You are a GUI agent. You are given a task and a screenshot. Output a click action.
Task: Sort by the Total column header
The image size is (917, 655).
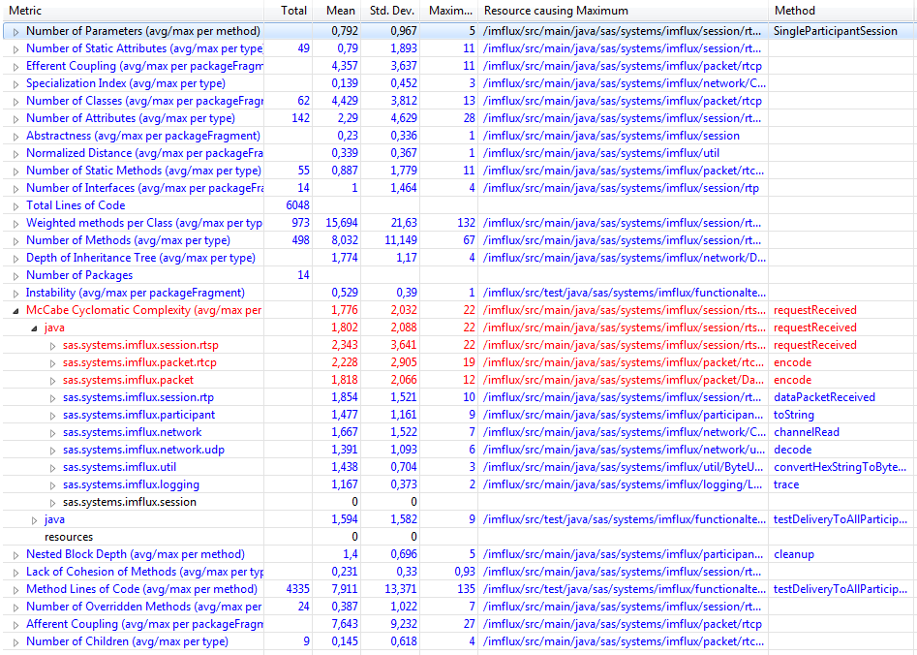[x=288, y=11]
